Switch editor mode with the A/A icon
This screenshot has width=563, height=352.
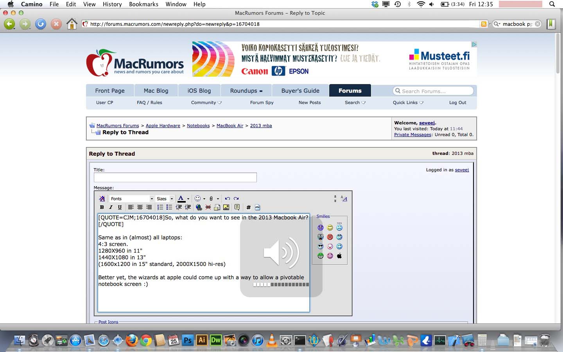[x=344, y=199]
